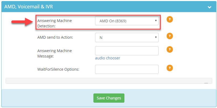Image resolution: width=217 pixels, height=108 pixels.
Task: Open the AMD On (8369) dropdown
Action: pos(127,21)
